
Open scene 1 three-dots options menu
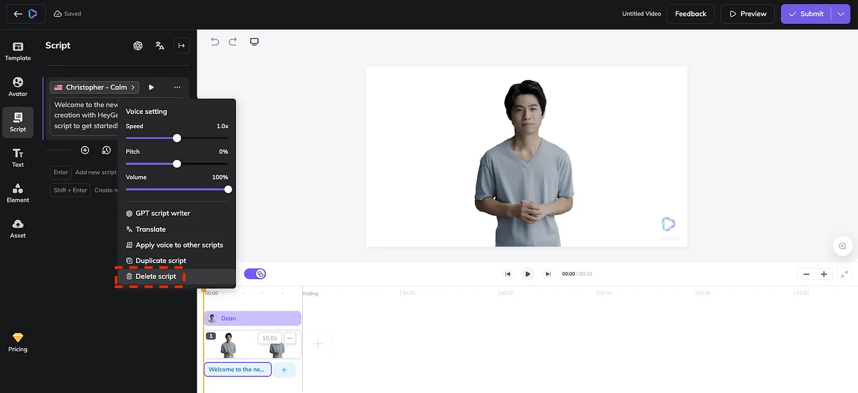[290, 338]
